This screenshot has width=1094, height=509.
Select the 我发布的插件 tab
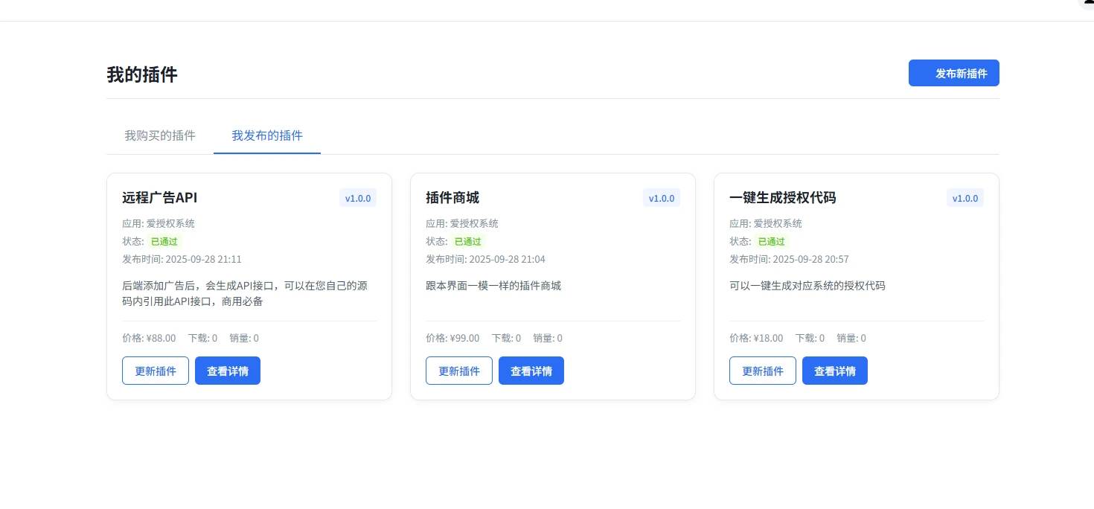267,135
